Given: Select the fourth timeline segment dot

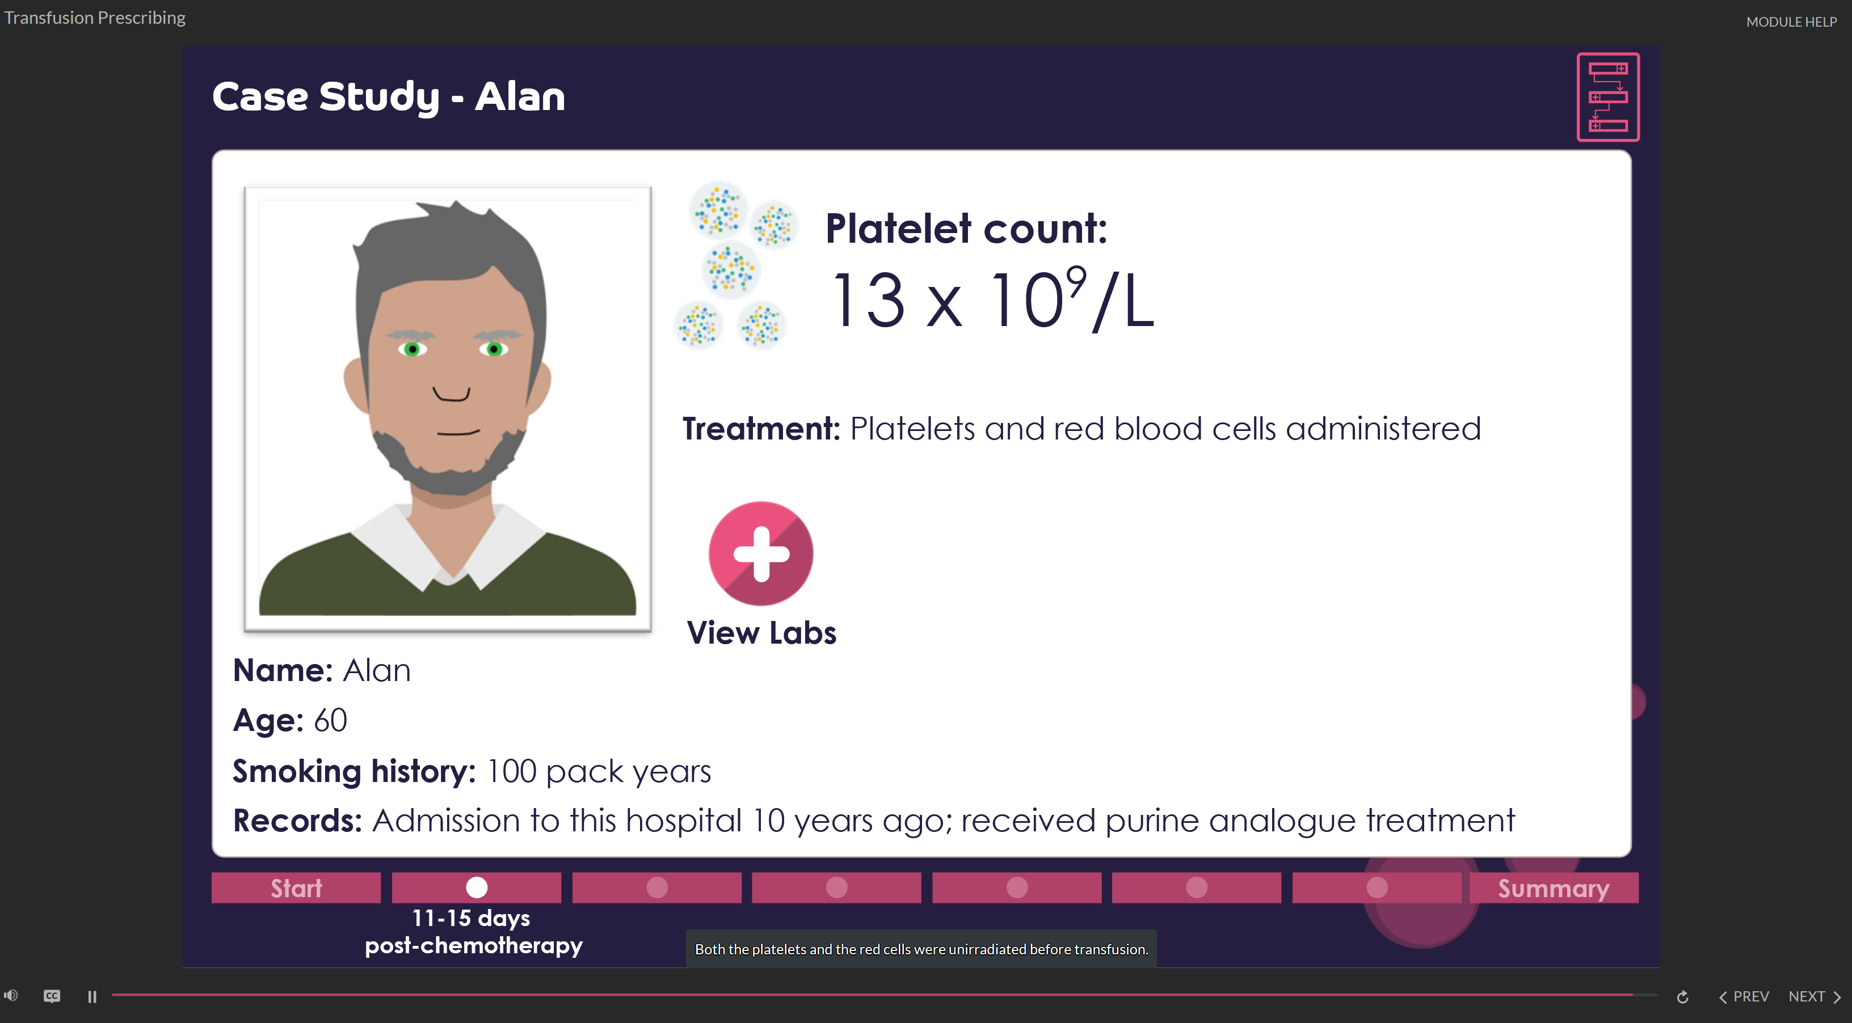Looking at the screenshot, I should click(836, 888).
